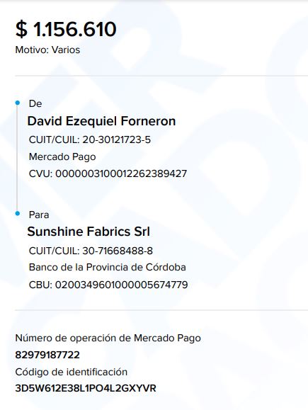This screenshot has height=410, width=308.
Task: Select the amount $ 1.156.610
Action: click(x=66, y=29)
